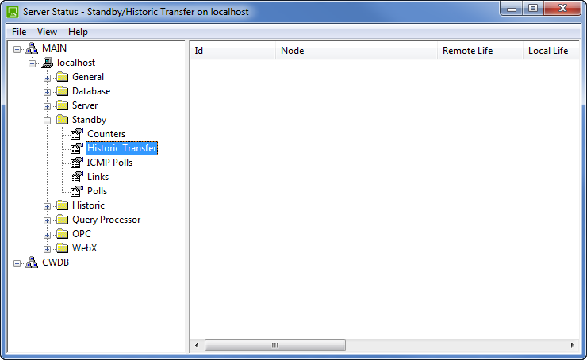Click the horizontal scrollbar thumb
The width and height of the screenshot is (587, 360).
(274, 346)
